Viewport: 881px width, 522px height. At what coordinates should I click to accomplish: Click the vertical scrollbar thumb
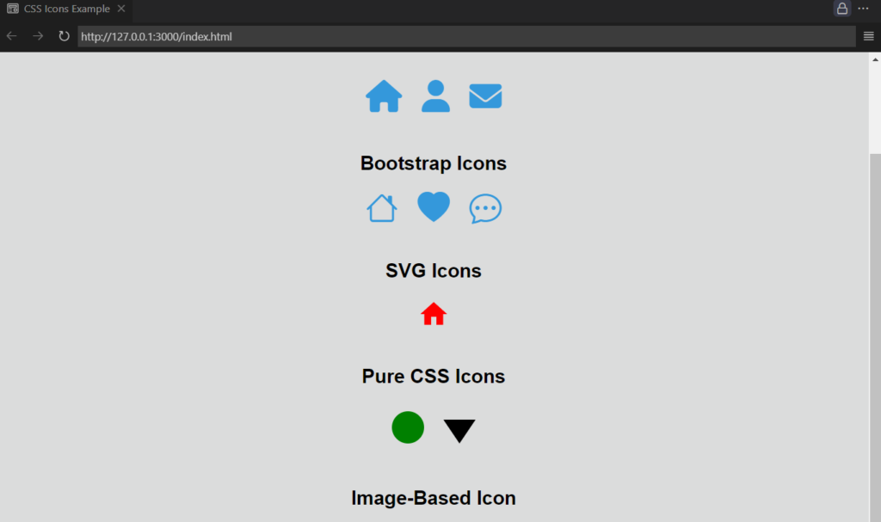click(875, 337)
